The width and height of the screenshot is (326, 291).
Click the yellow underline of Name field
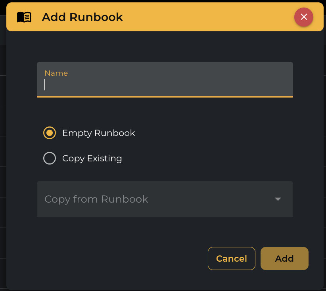click(165, 96)
